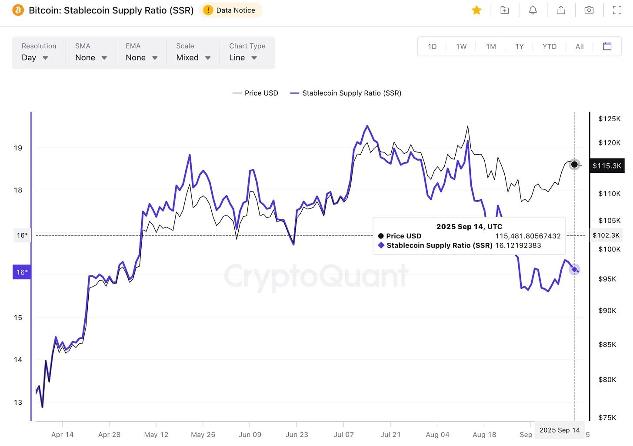
Task: Expand the SMA dropdown
Action: (x=91, y=58)
